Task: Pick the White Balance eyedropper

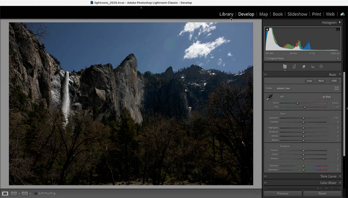Action: point(269,98)
